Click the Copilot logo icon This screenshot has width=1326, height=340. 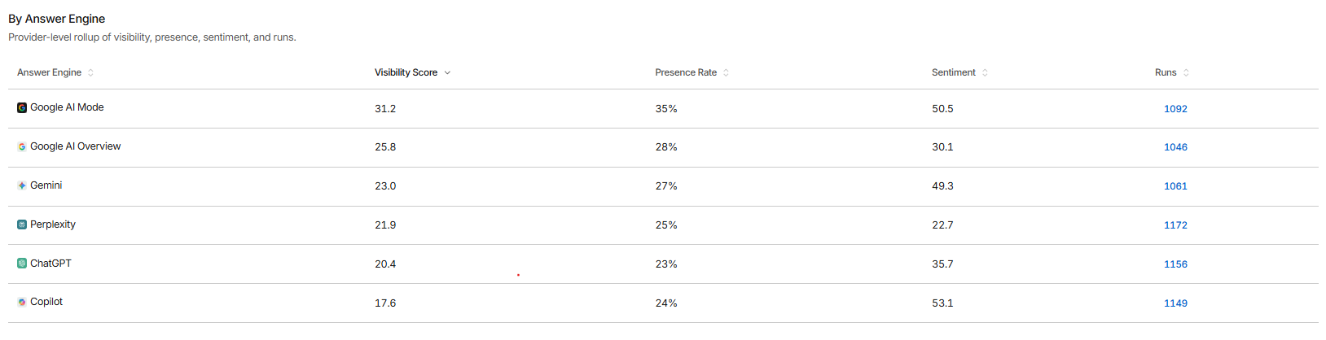[22, 302]
